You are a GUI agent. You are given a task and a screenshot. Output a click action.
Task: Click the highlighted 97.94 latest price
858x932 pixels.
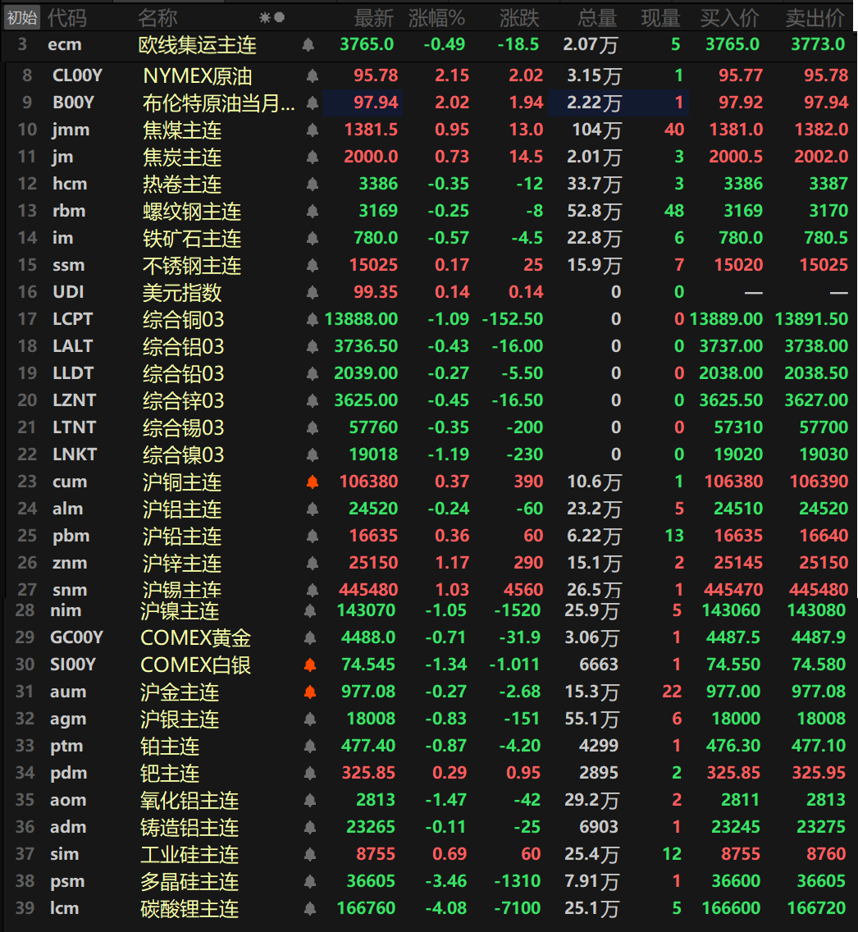tap(376, 103)
